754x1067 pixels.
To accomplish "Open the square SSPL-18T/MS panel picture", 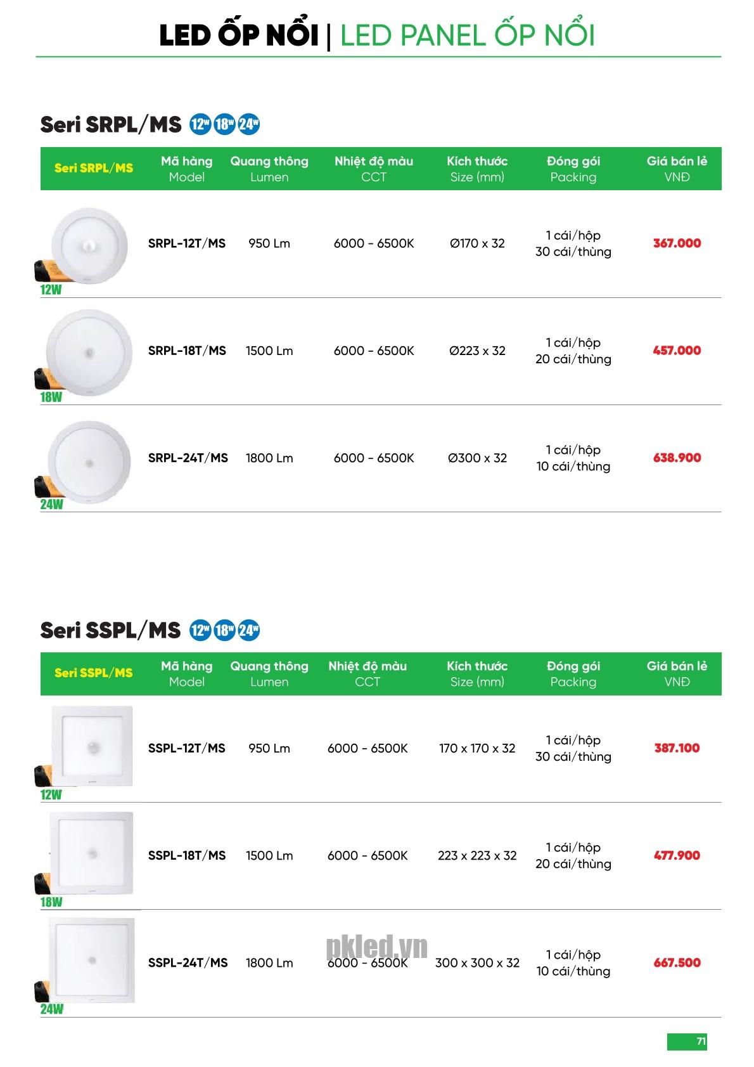I will click(x=92, y=853).
